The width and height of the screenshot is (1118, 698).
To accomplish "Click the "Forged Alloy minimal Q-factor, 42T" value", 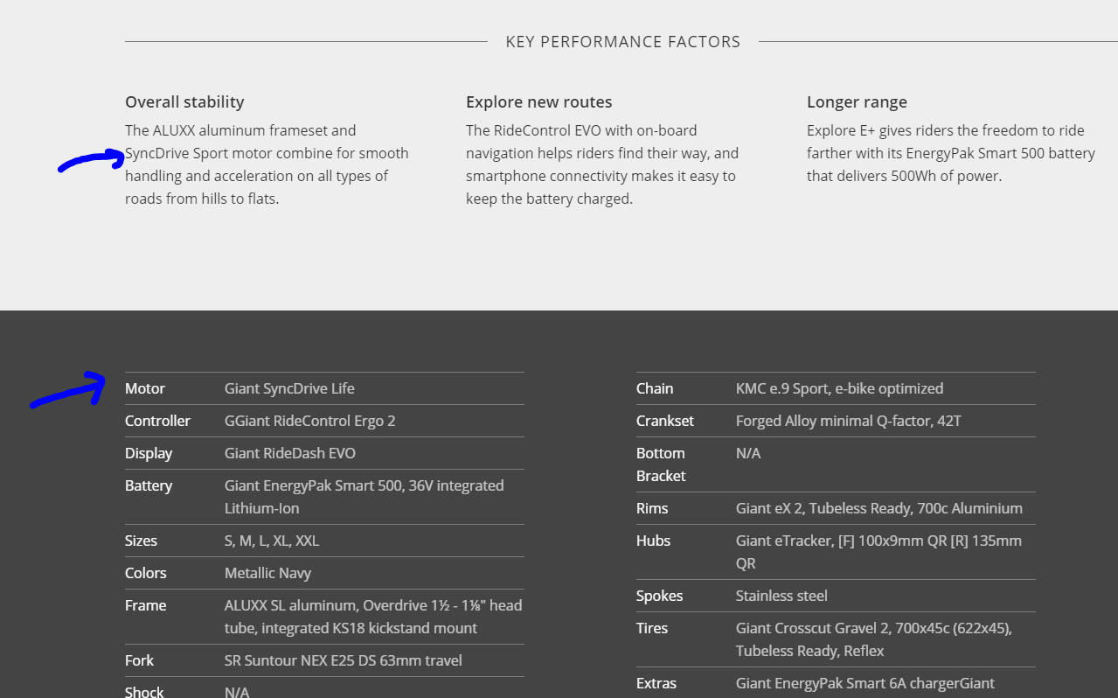I will click(x=848, y=421).
